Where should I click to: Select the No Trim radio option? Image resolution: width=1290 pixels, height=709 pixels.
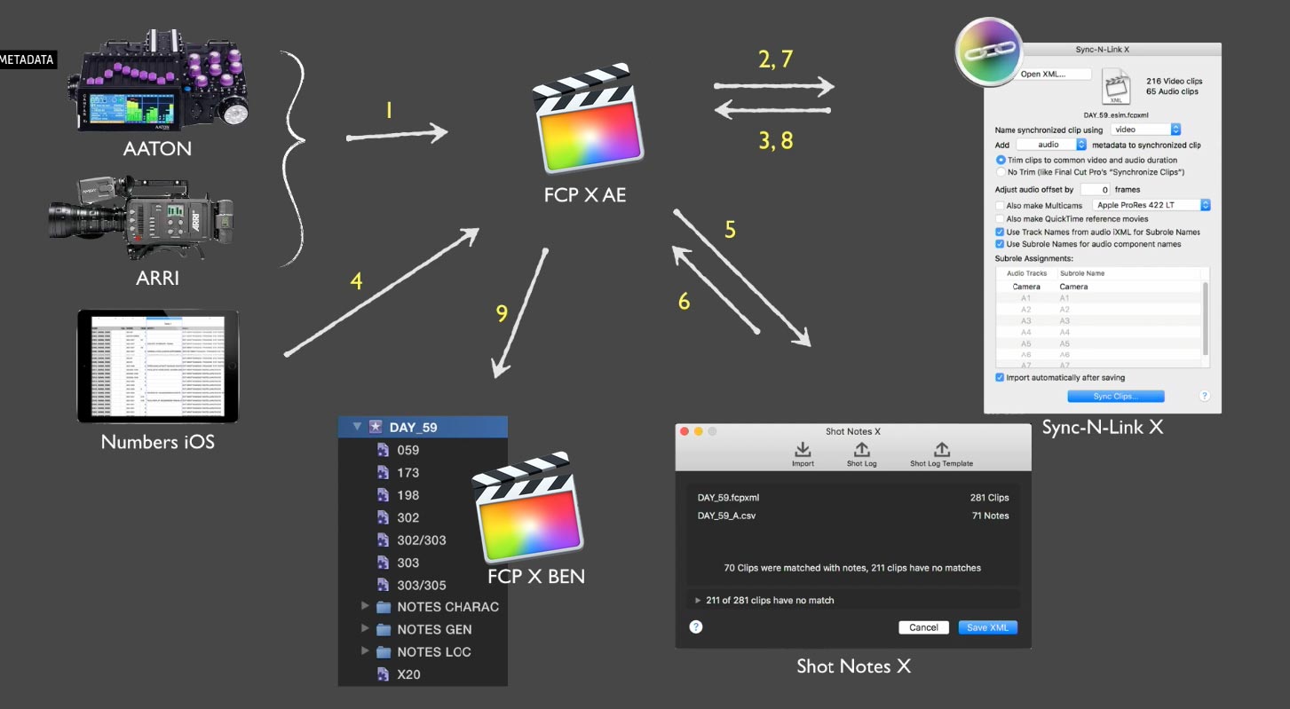(1001, 171)
